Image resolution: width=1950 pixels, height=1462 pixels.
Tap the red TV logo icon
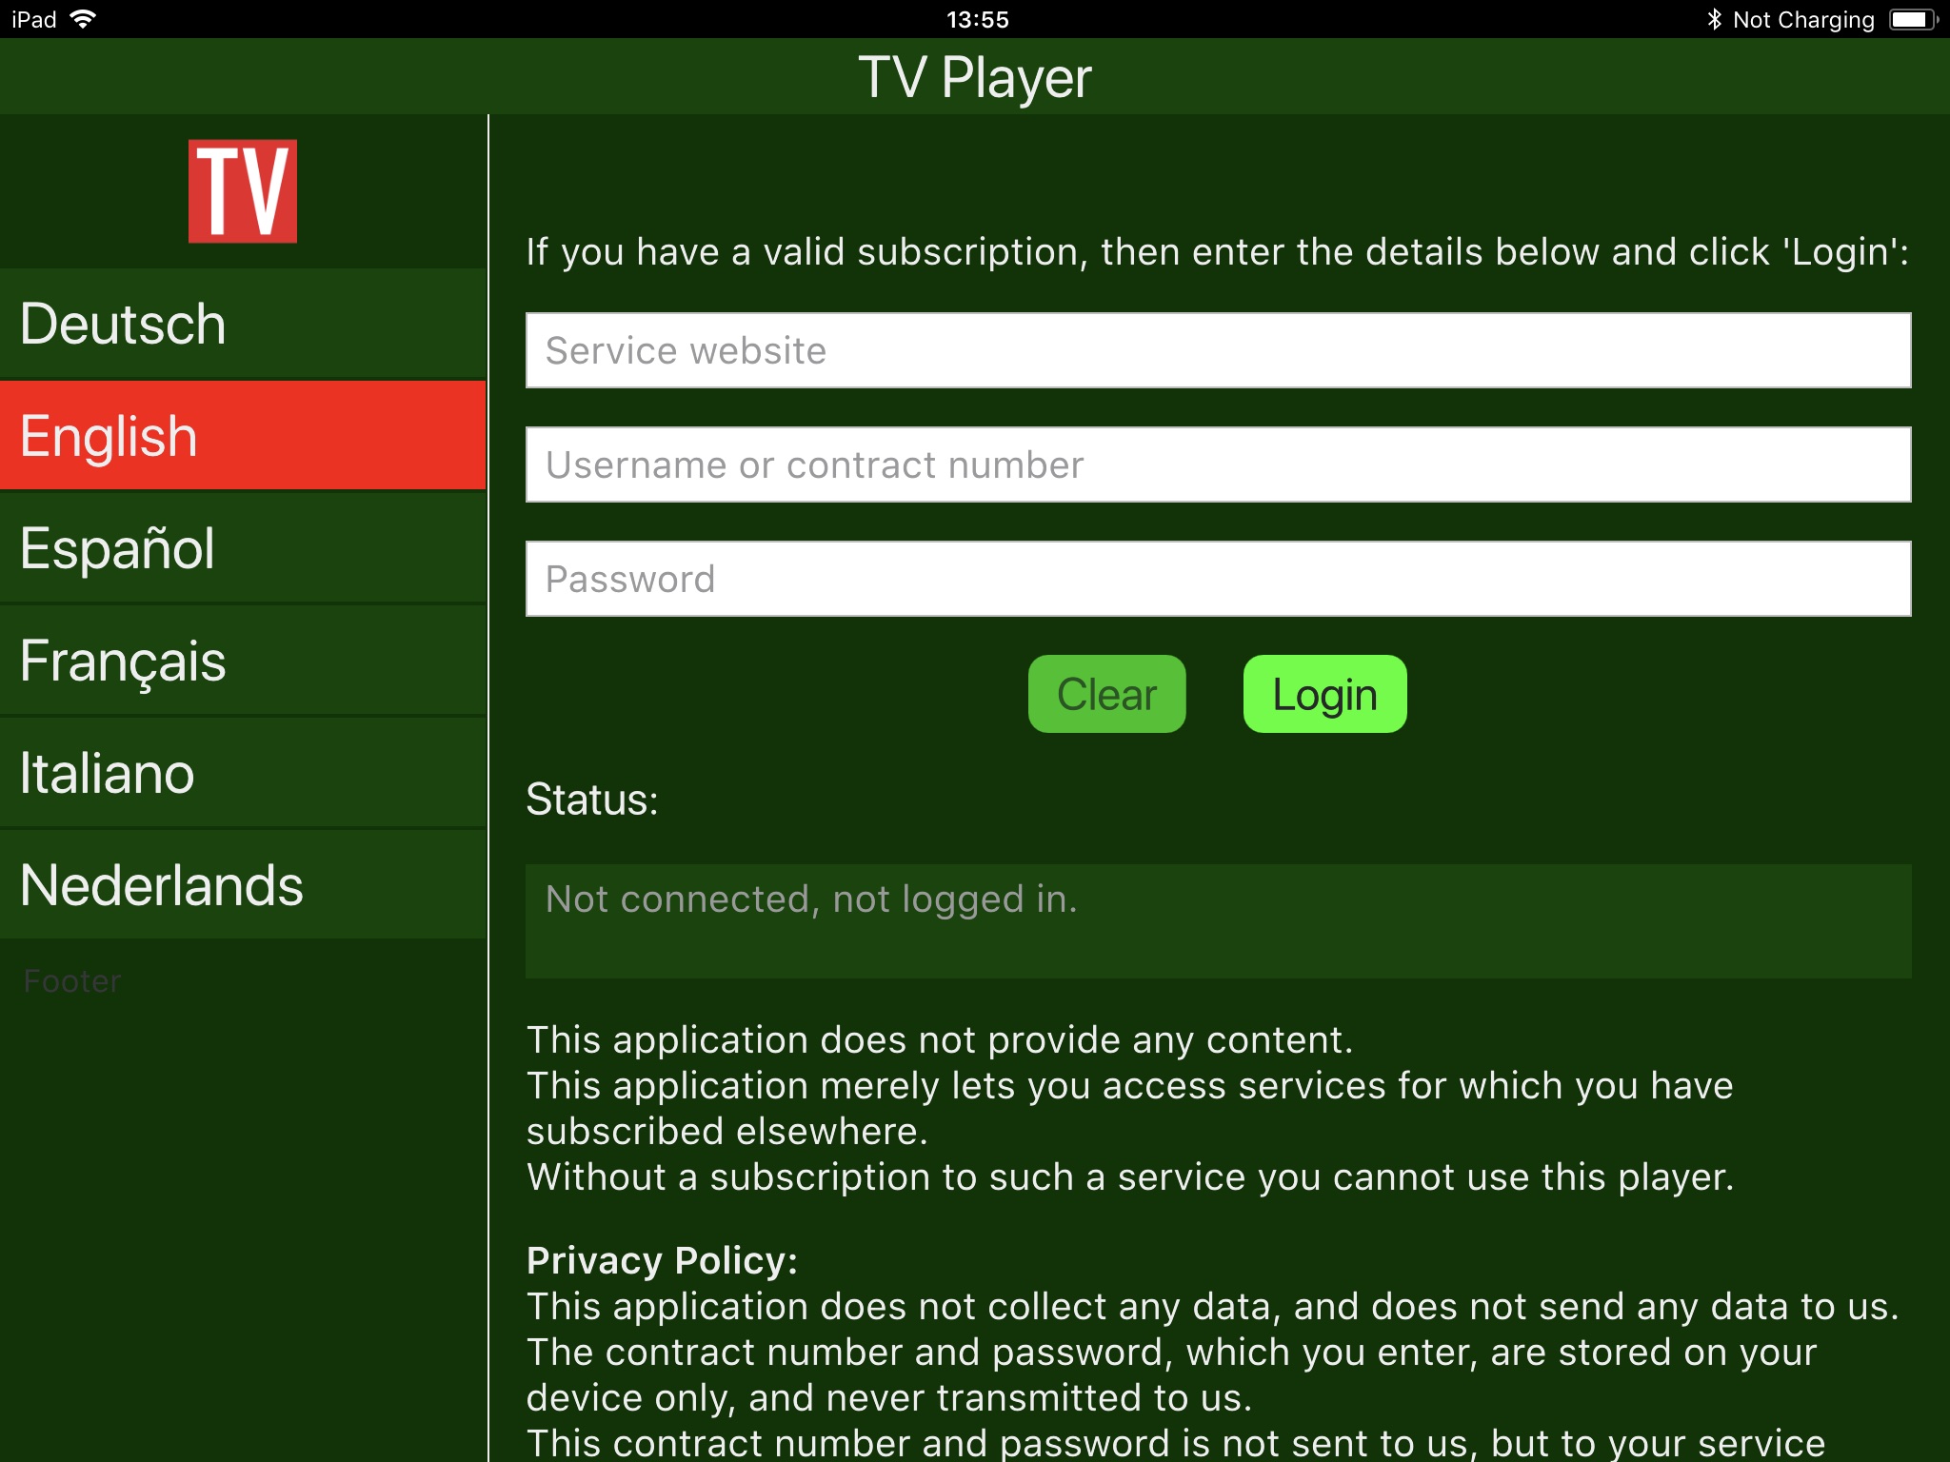point(242,191)
